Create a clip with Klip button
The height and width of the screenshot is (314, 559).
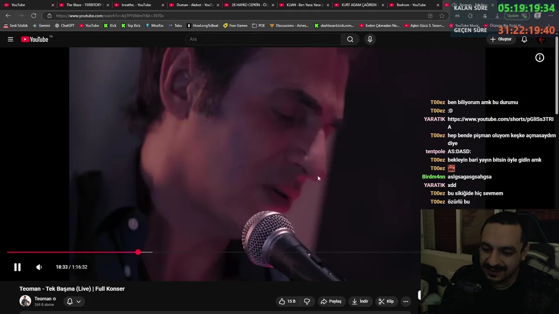tap(386, 301)
